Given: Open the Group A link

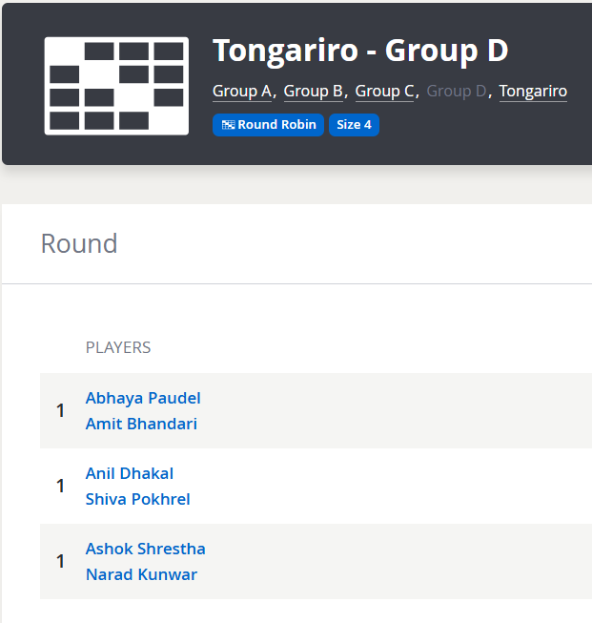Looking at the screenshot, I should click(242, 92).
